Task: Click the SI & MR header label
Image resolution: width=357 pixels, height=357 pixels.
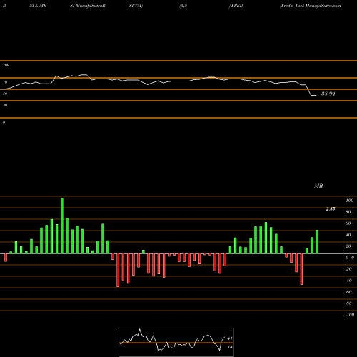Action: 38,6
